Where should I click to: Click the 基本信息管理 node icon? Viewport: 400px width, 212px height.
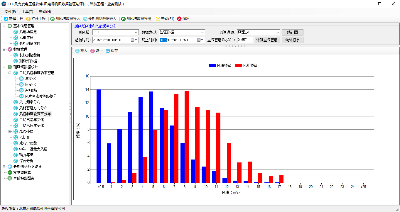pos(10,26)
